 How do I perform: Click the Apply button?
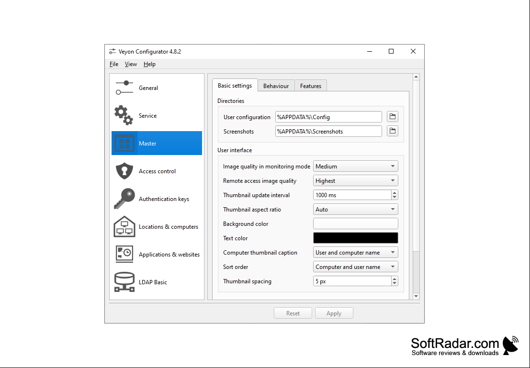(x=334, y=313)
